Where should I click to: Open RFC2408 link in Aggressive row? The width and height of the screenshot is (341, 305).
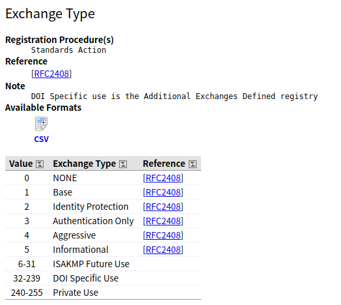pyautogui.click(x=163, y=235)
